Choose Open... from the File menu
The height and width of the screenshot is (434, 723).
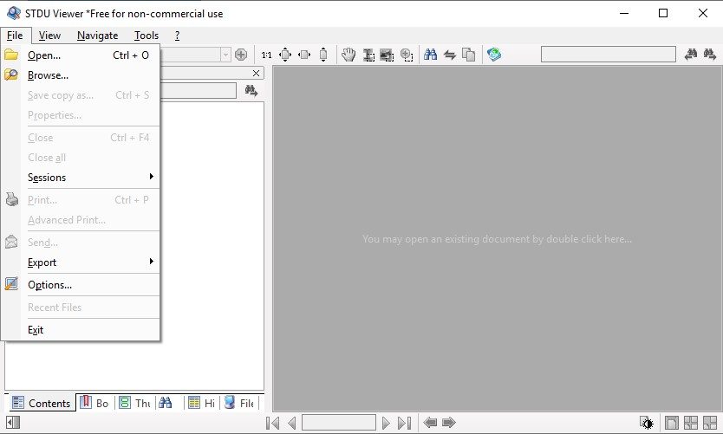tap(44, 55)
